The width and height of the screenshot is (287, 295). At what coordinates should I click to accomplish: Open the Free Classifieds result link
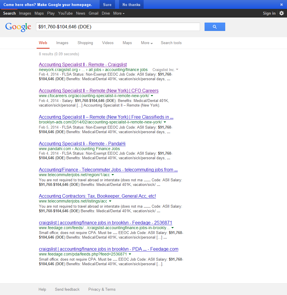tap(106, 117)
